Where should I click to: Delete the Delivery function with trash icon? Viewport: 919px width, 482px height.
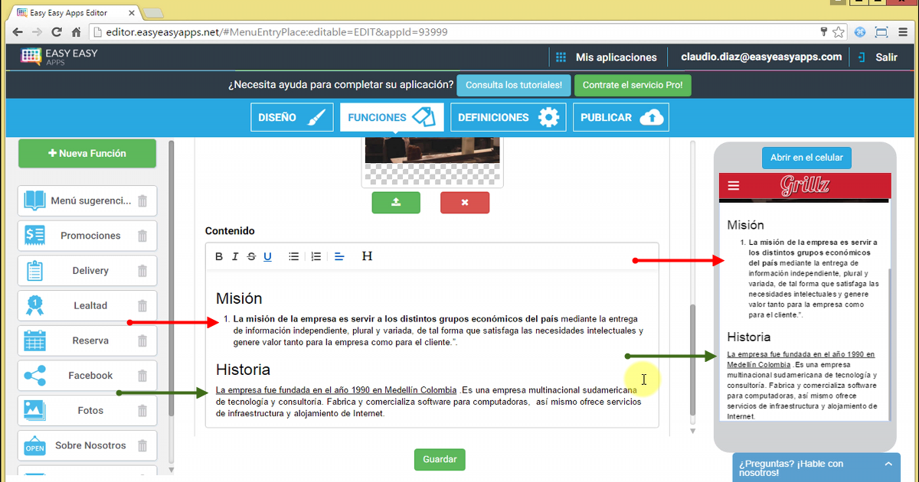tap(142, 271)
